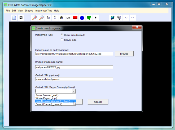Click the Cancel button
The height and width of the screenshot is (130, 175).
coord(98,102)
